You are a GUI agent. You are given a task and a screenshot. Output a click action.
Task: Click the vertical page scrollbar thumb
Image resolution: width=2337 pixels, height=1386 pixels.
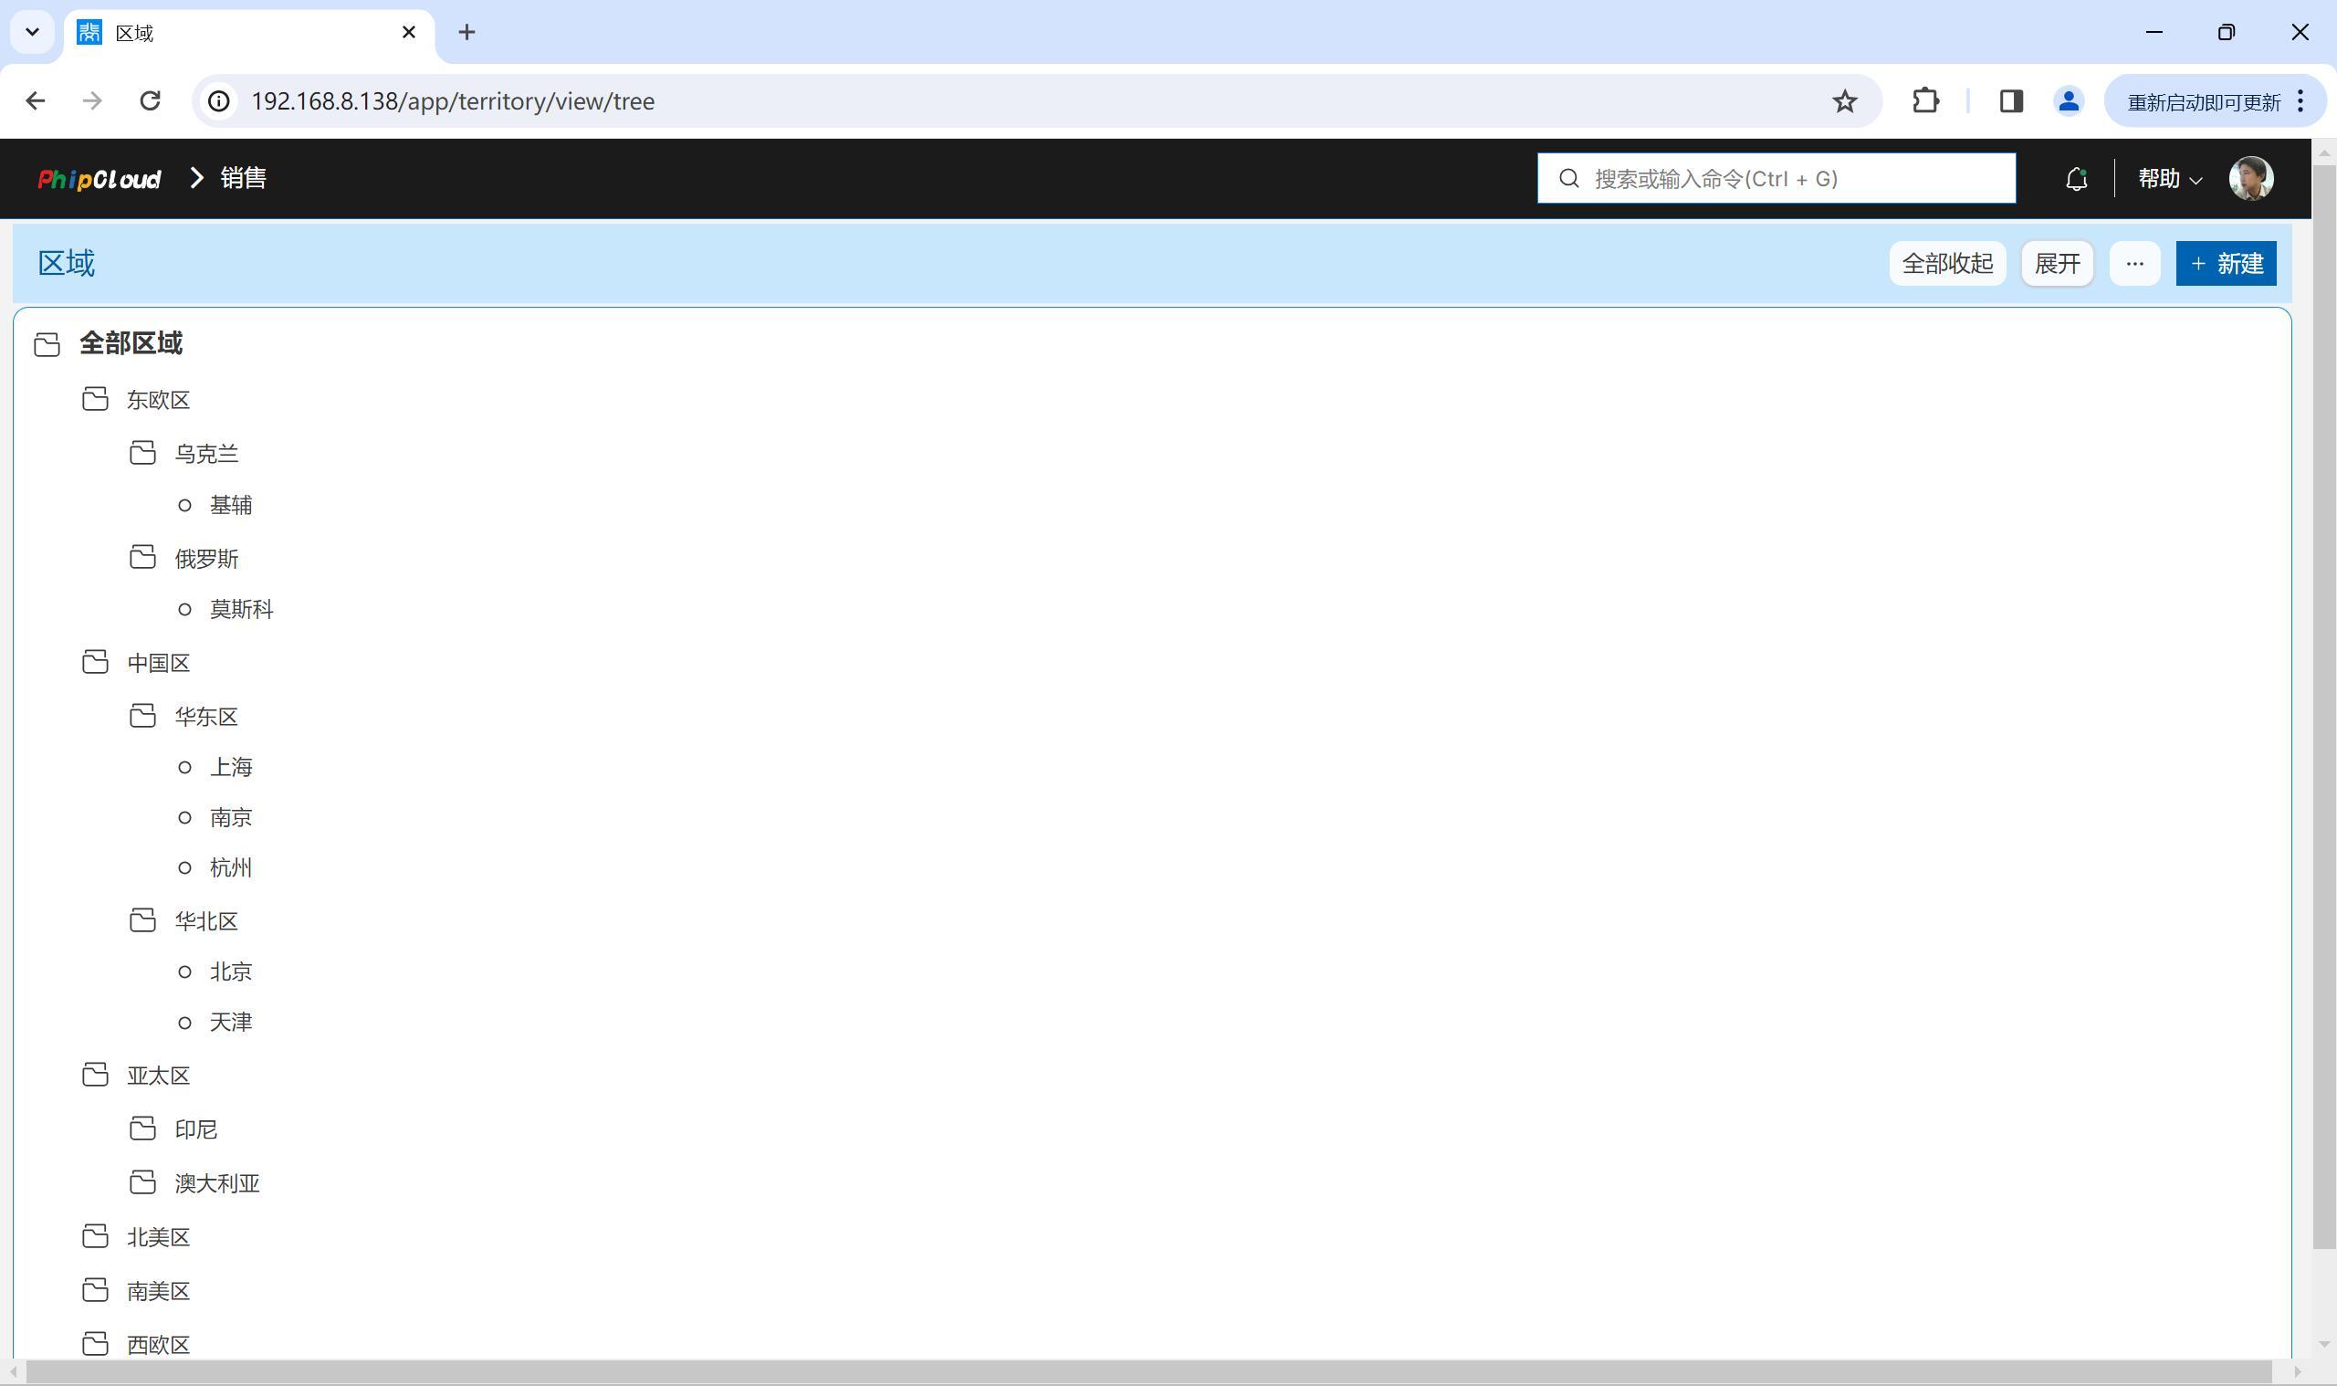click(x=2324, y=706)
